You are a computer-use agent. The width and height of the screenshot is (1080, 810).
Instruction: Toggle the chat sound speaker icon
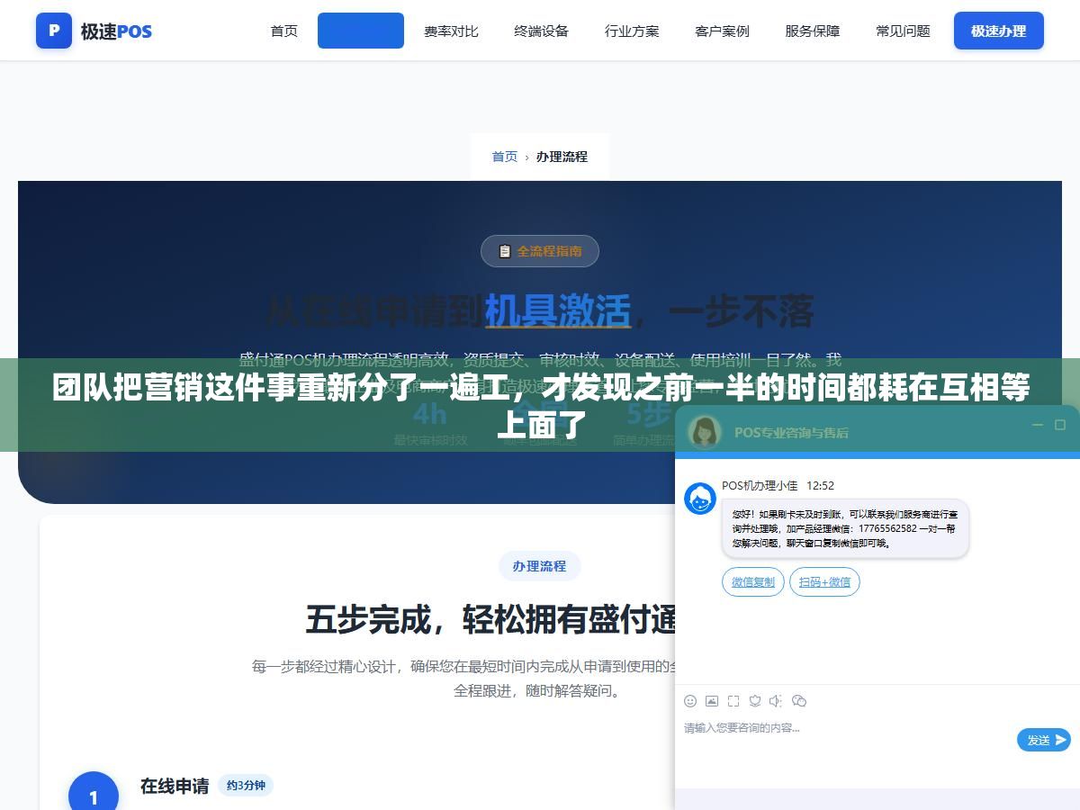[777, 701]
